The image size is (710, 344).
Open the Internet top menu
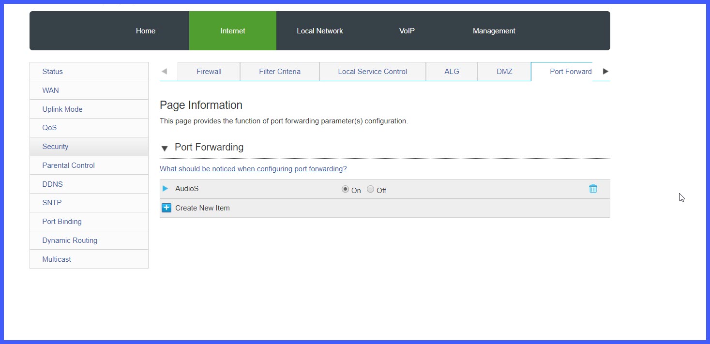click(x=233, y=31)
